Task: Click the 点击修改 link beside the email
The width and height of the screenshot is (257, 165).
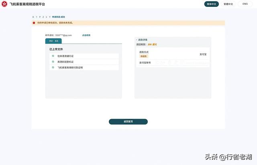Action: click(x=86, y=35)
